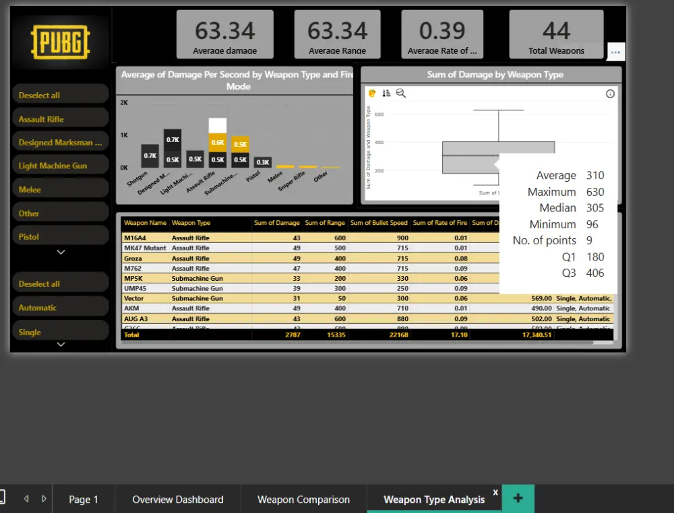Enable the Automatic fire mode filter
This screenshot has height=513, width=674.
point(61,307)
